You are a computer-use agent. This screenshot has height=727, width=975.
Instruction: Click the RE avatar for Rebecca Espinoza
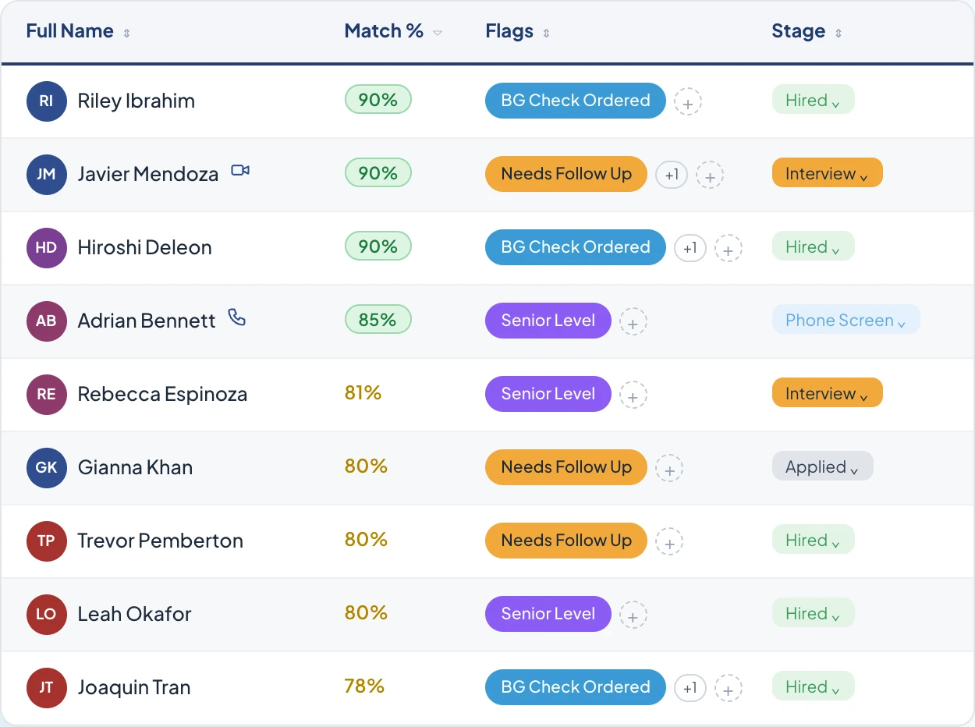47,395
